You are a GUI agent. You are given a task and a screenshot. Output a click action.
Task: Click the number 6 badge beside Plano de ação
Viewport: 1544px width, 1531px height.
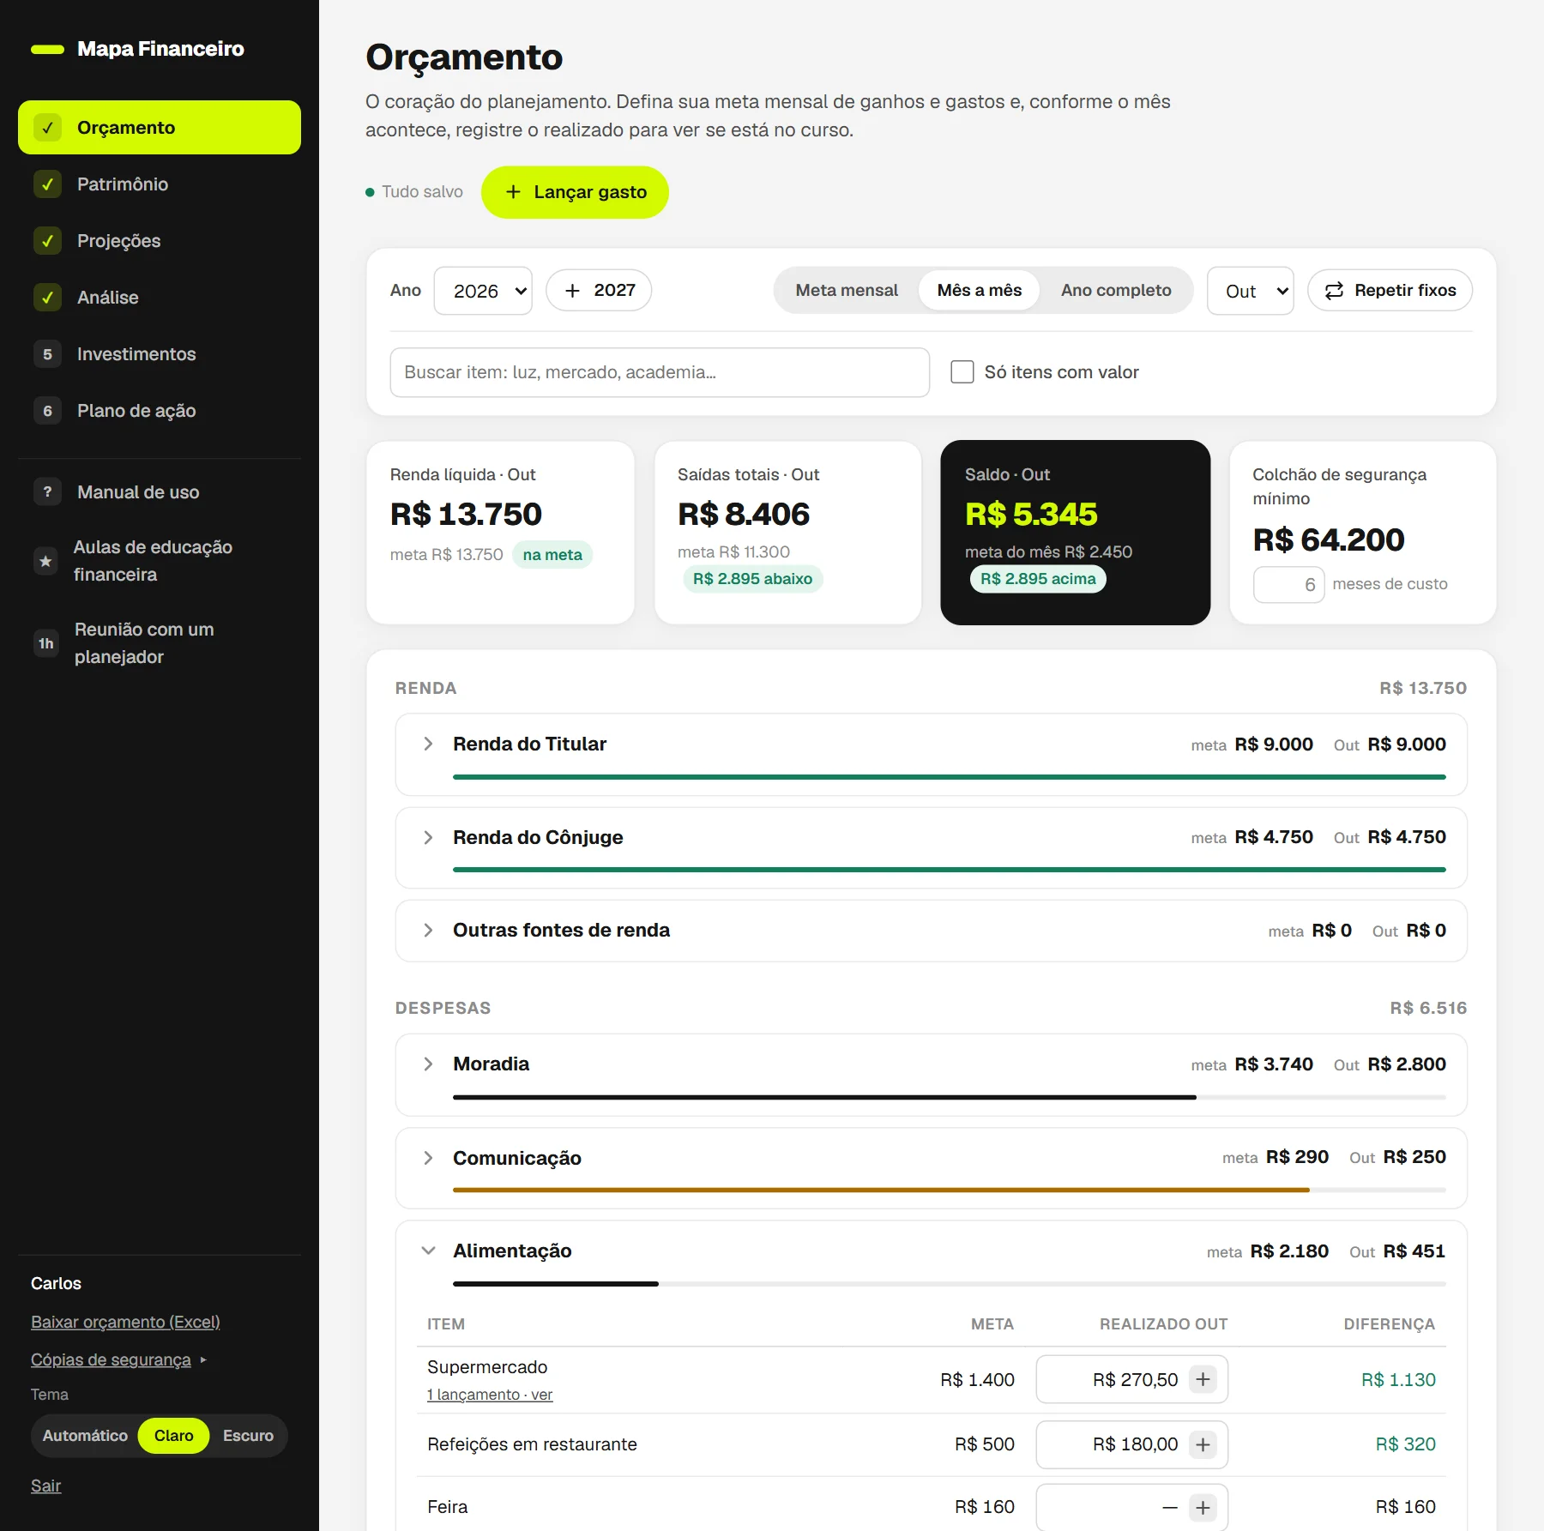click(47, 411)
